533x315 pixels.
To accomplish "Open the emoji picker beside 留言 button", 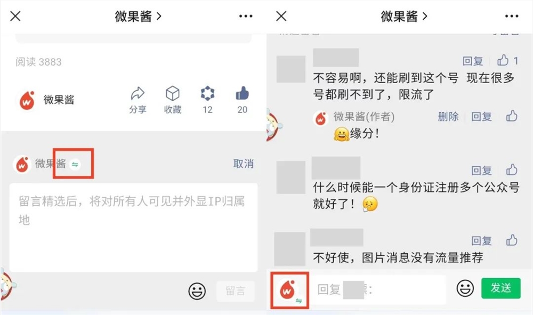I will [x=197, y=291].
